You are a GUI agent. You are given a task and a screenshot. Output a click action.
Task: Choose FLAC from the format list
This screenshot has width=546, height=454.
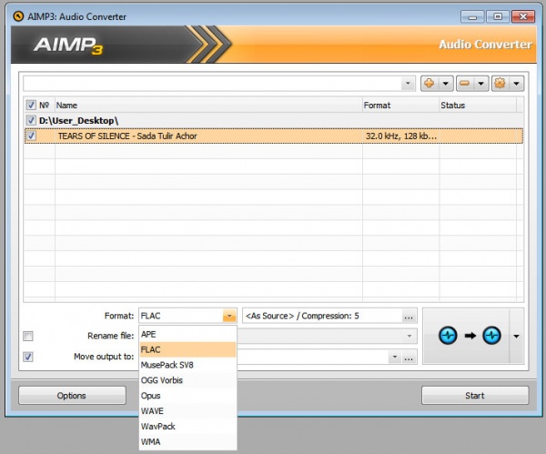tap(188, 349)
